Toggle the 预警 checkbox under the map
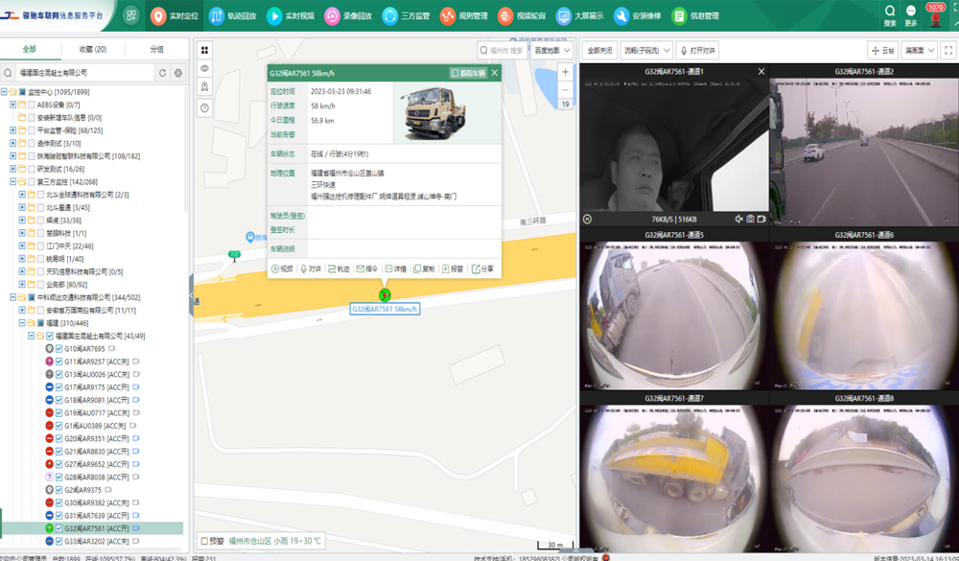The height and width of the screenshot is (561, 959). point(204,541)
